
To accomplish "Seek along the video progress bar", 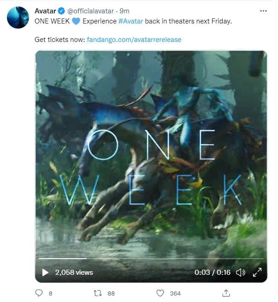I will [151, 259].
